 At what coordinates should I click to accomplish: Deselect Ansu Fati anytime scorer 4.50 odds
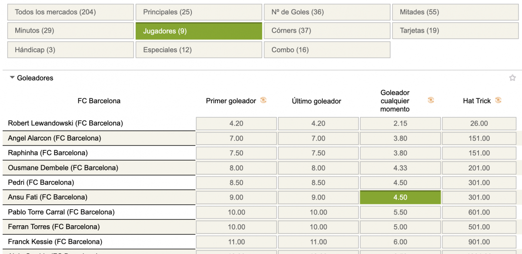pyautogui.click(x=400, y=197)
